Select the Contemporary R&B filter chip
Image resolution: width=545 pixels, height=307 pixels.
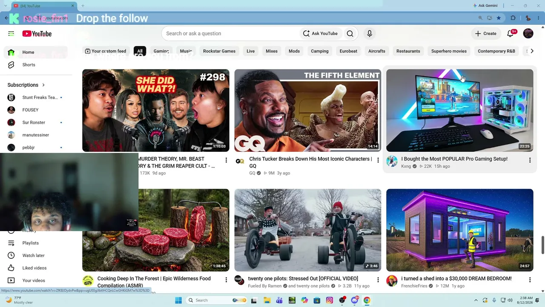496,51
